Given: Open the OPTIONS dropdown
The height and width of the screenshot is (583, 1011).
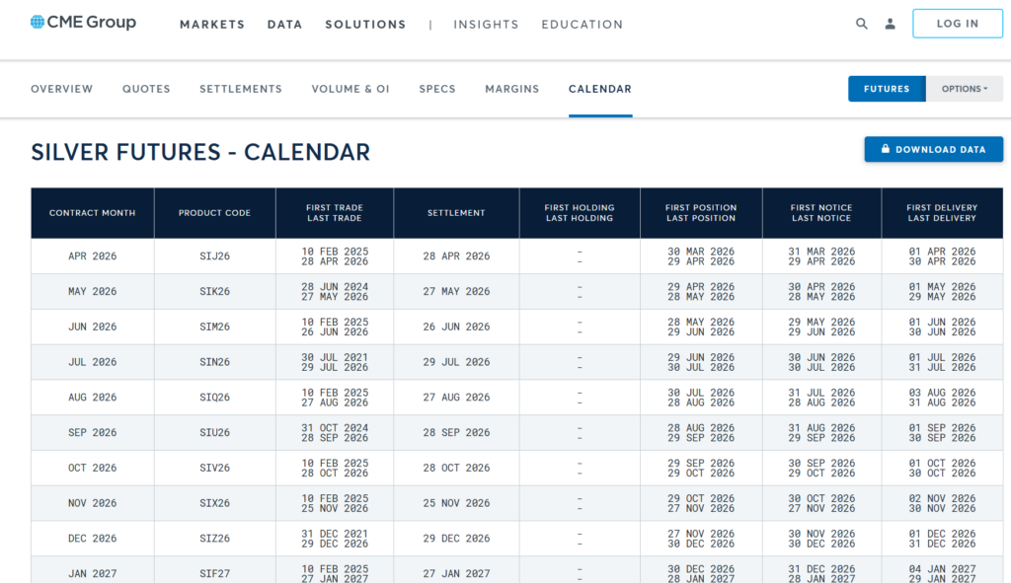Looking at the screenshot, I should [965, 88].
